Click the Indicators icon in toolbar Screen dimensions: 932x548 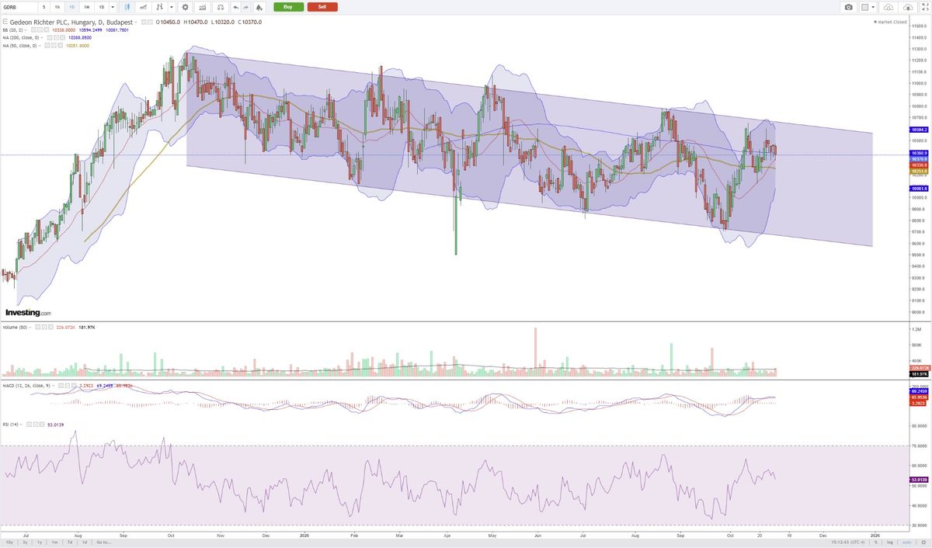click(x=202, y=7)
